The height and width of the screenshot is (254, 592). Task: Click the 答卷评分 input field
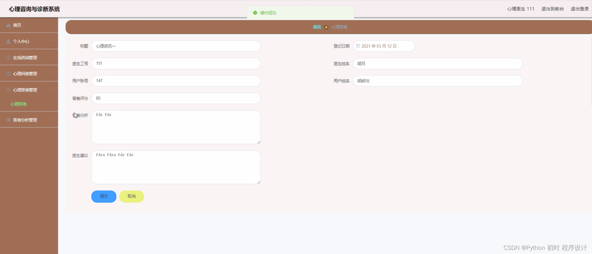click(x=176, y=98)
